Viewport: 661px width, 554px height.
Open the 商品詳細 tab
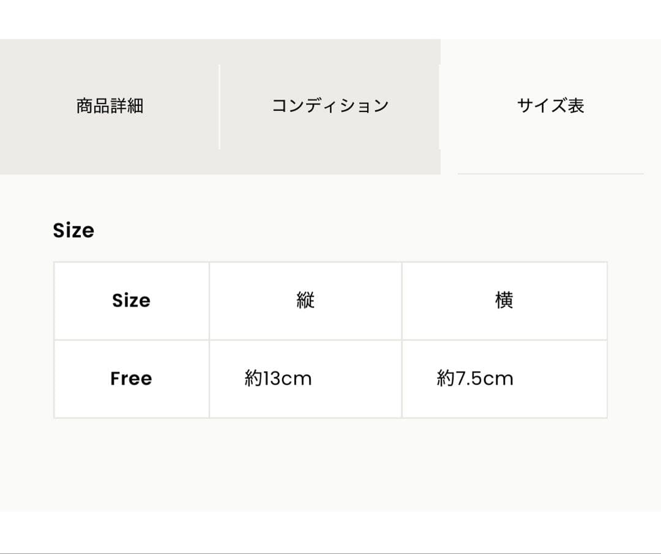tap(110, 106)
